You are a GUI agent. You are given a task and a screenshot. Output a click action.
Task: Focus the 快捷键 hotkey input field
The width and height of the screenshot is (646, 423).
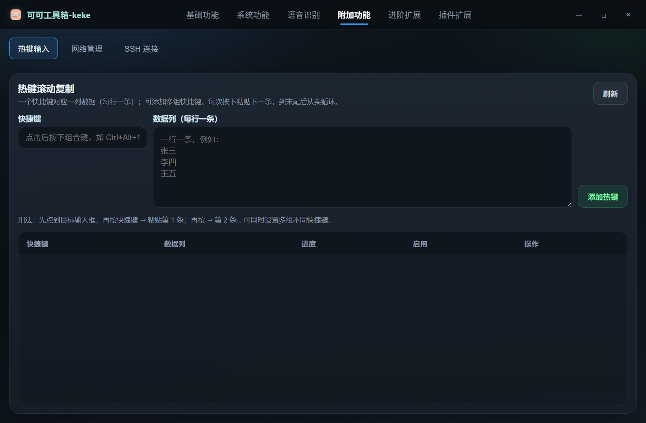(82, 138)
